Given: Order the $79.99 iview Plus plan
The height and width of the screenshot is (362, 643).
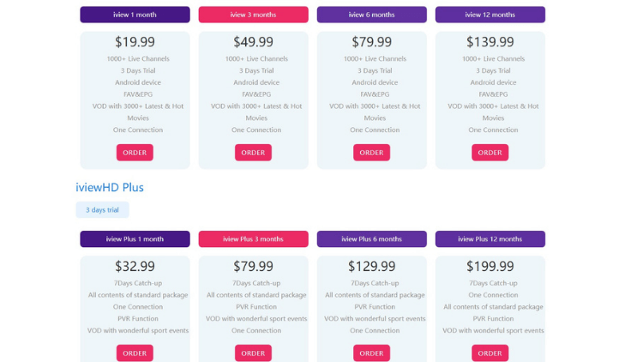Looking at the screenshot, I should click(253, 353).
